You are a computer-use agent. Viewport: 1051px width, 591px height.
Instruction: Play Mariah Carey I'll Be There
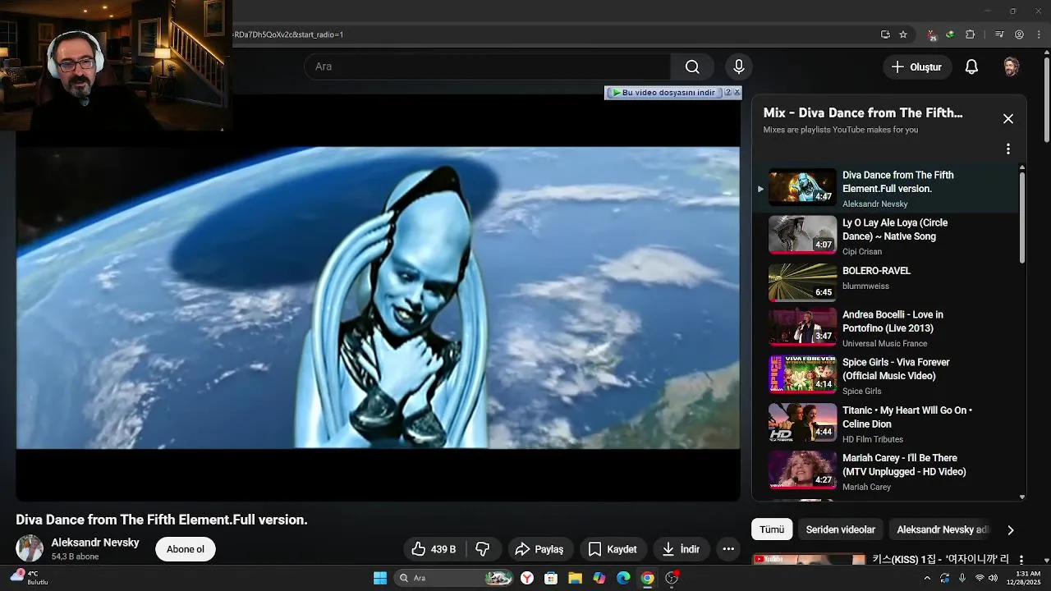point(885,471)
